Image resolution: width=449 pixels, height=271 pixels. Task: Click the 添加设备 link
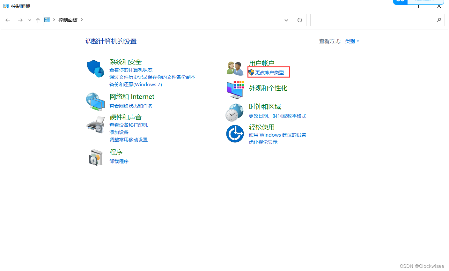tap(119, 132)
